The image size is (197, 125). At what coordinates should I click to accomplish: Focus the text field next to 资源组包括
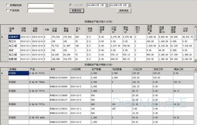tap(40, 5)
